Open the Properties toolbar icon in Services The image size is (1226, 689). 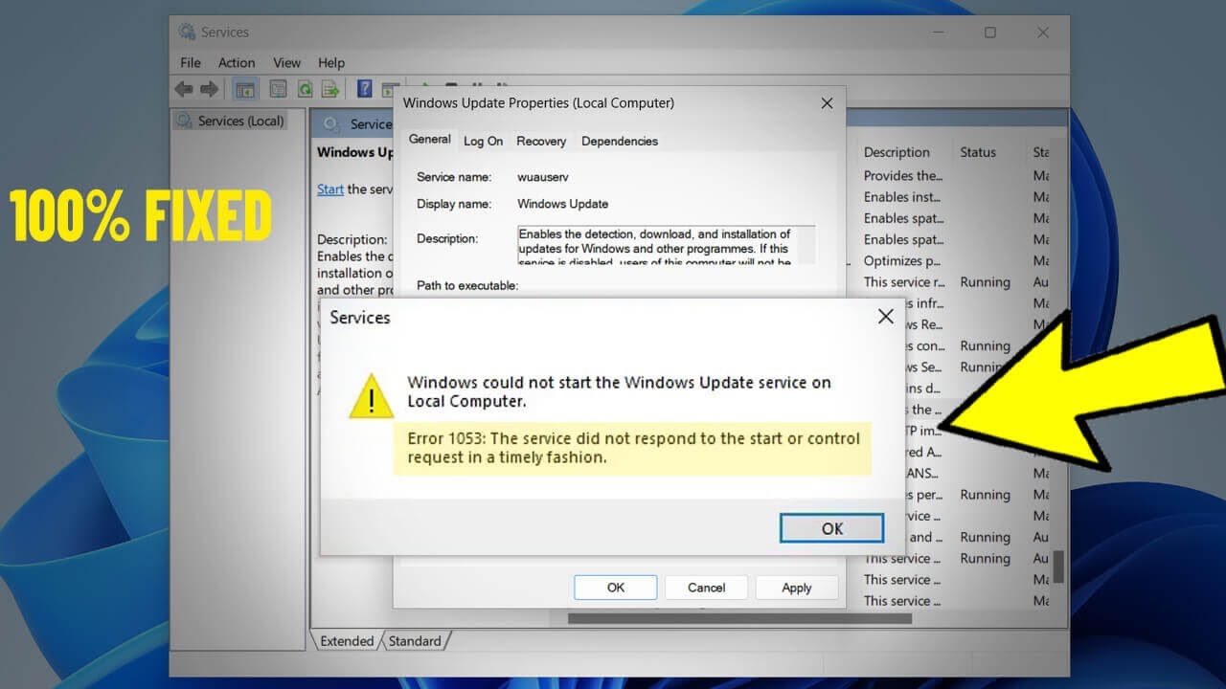pos(278,89)
